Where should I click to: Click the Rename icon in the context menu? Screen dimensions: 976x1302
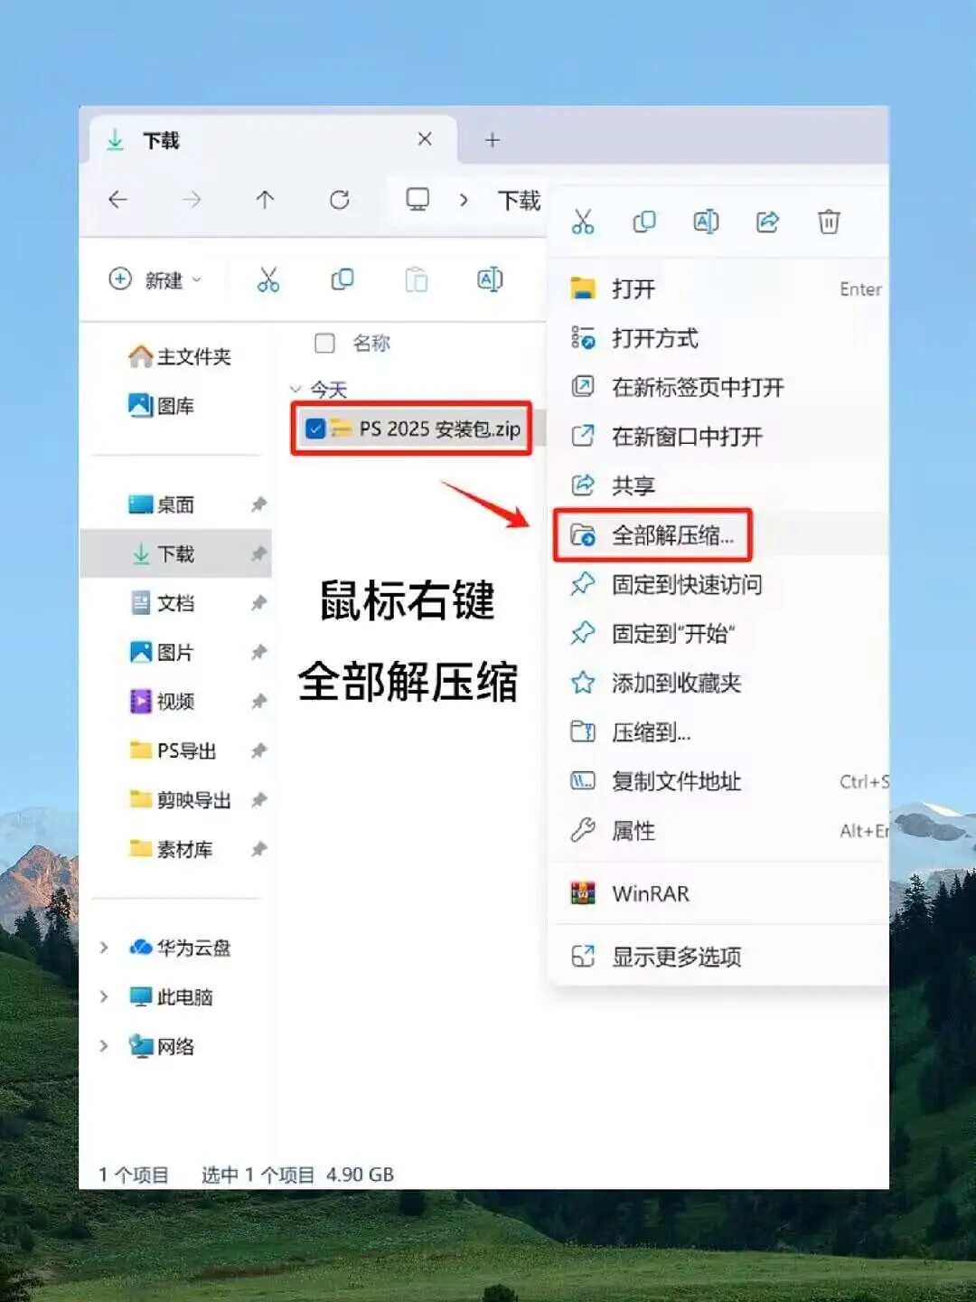pyautogui.click(x=706, y=221)
